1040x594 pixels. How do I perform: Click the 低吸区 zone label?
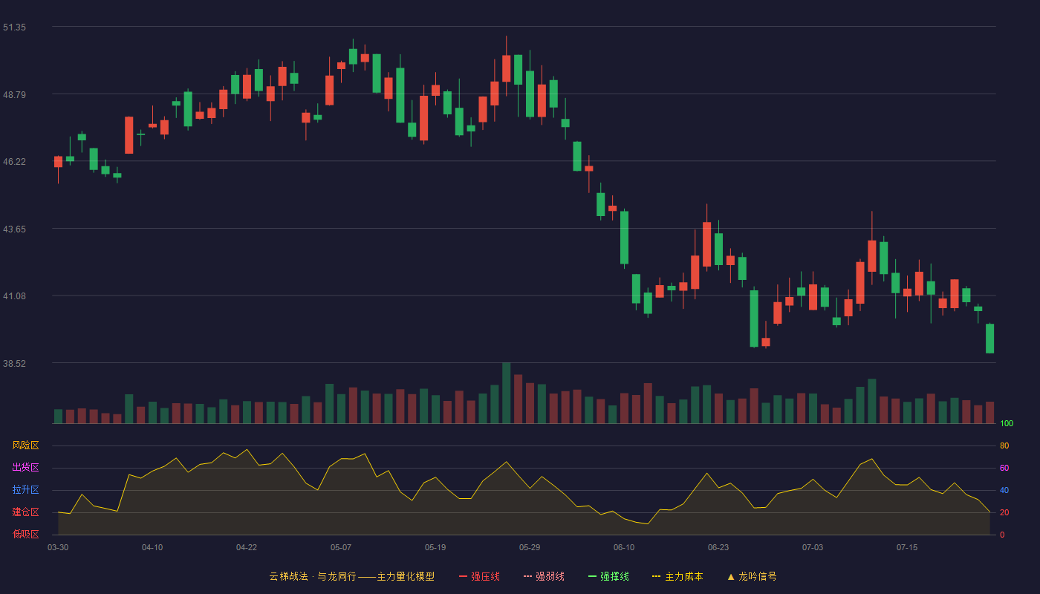25,534
